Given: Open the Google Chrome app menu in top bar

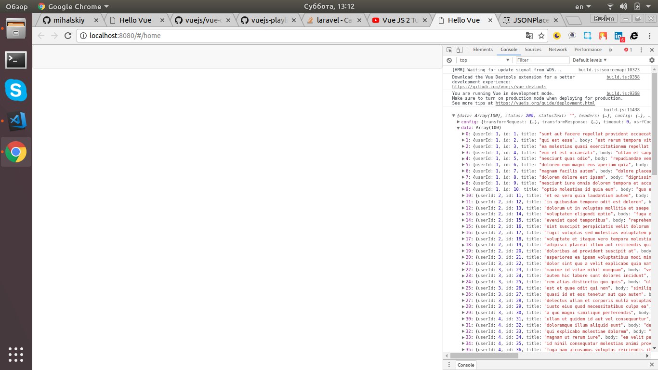Looking at the screenshot, I should pos(73,6).
